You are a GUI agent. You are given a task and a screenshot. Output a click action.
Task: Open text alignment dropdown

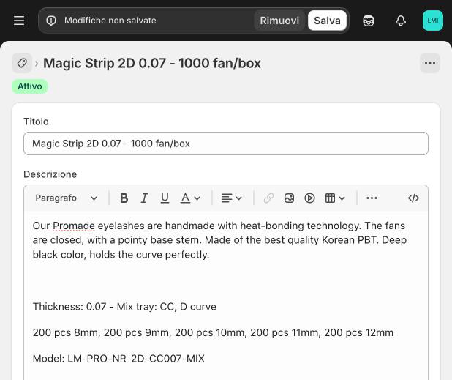click(x=231, y=198)
